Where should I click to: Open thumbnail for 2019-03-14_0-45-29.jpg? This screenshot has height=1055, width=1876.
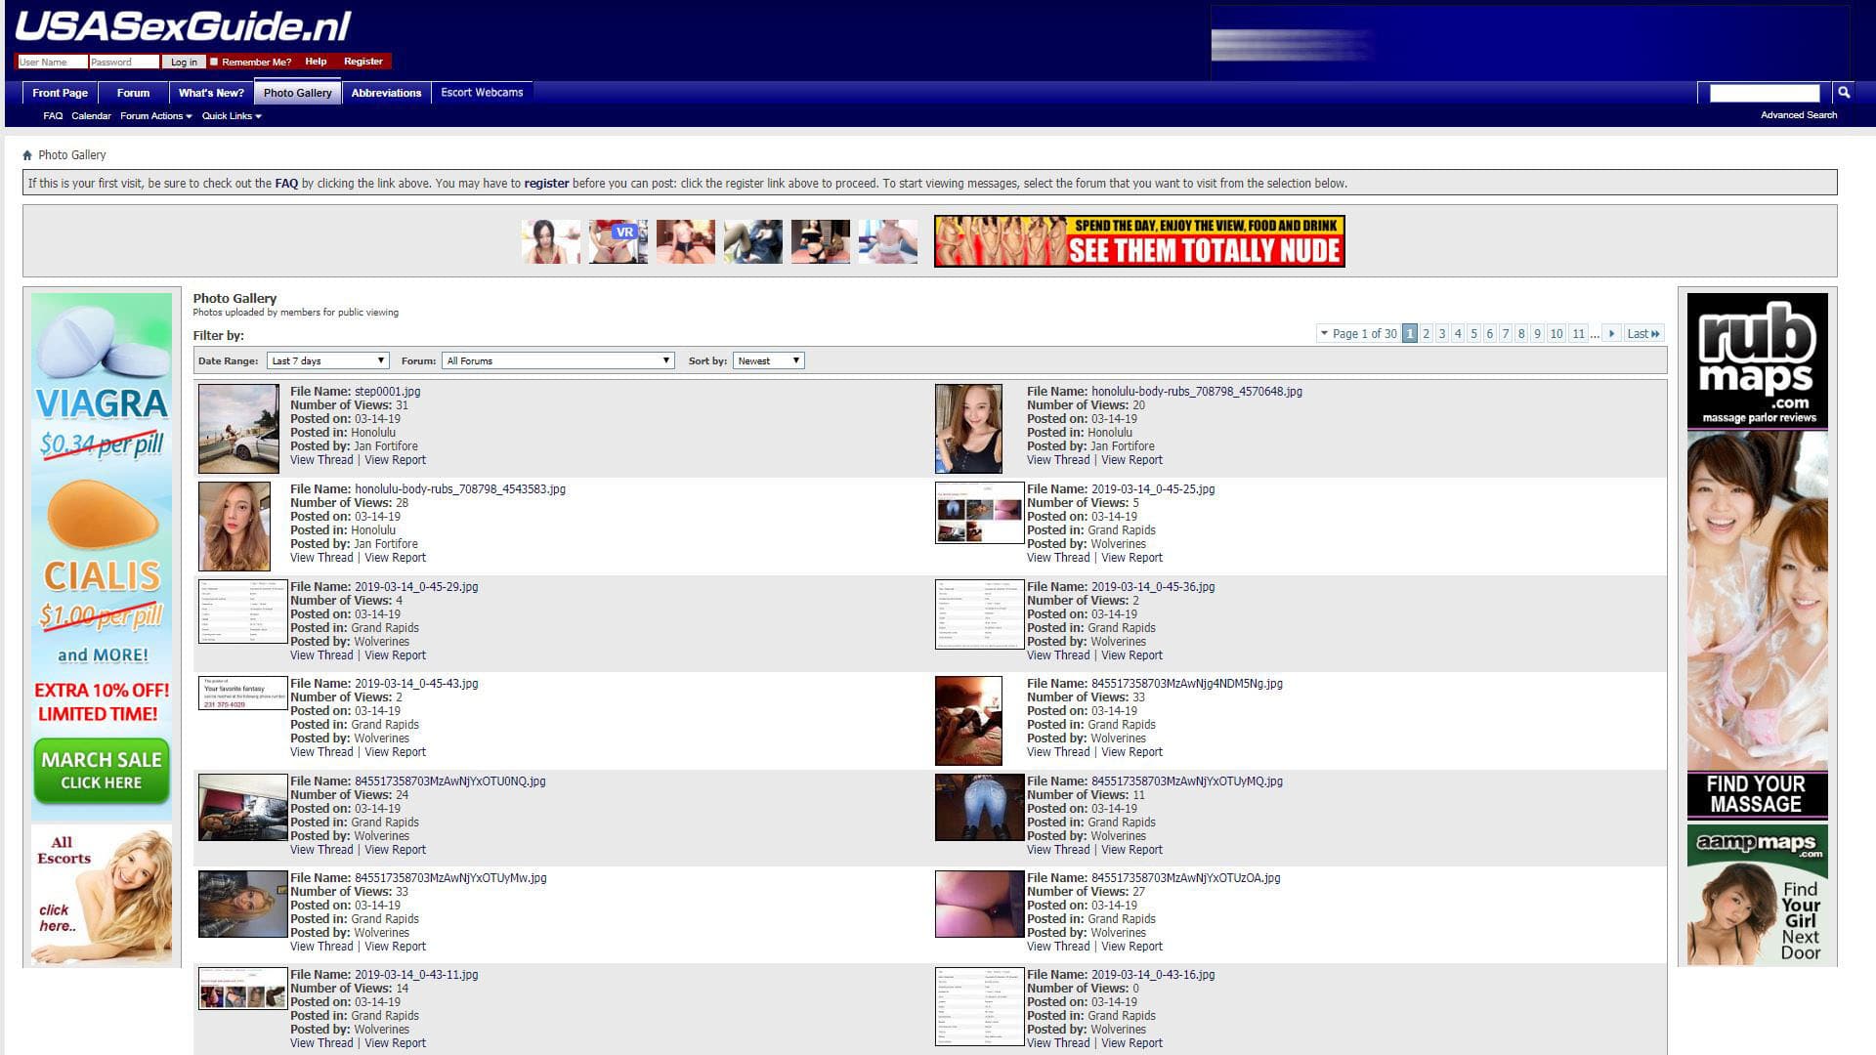[x=242, y=612]
